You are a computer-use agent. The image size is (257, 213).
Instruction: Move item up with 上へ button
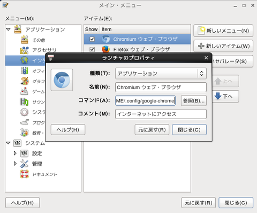click(225, 81)
